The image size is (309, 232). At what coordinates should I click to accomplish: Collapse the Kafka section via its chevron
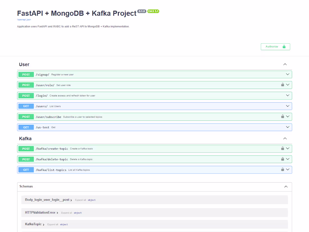click(x=285, y=138)
